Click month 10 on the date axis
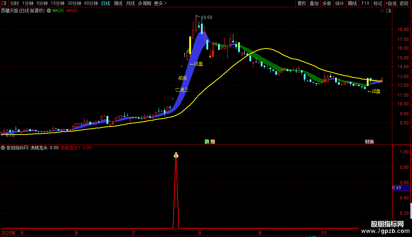 (x=324, y=233)
